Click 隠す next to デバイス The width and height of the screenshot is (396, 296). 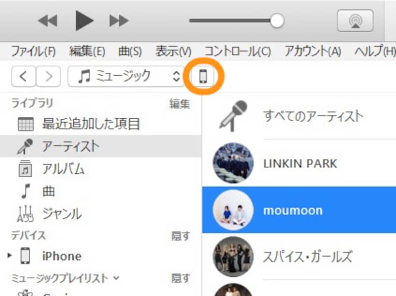tap(181, 237)
